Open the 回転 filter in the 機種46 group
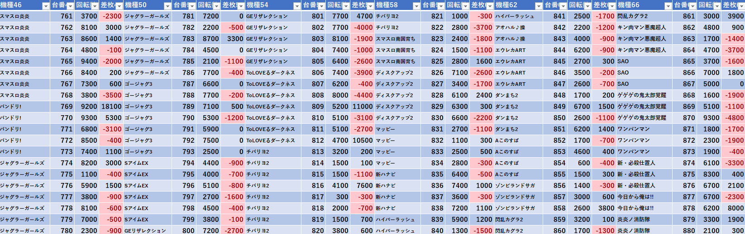This screenshot has height=234, width=745. pyautogui.click(x=95, y=6)
